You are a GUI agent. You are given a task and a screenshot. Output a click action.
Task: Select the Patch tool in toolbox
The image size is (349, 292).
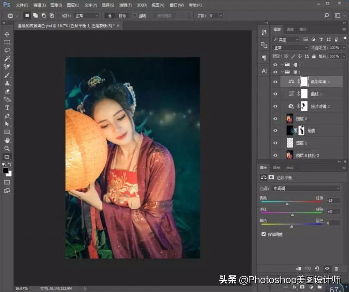click(7, 157)
